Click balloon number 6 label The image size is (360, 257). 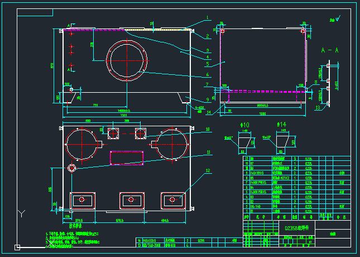(208, 74)
